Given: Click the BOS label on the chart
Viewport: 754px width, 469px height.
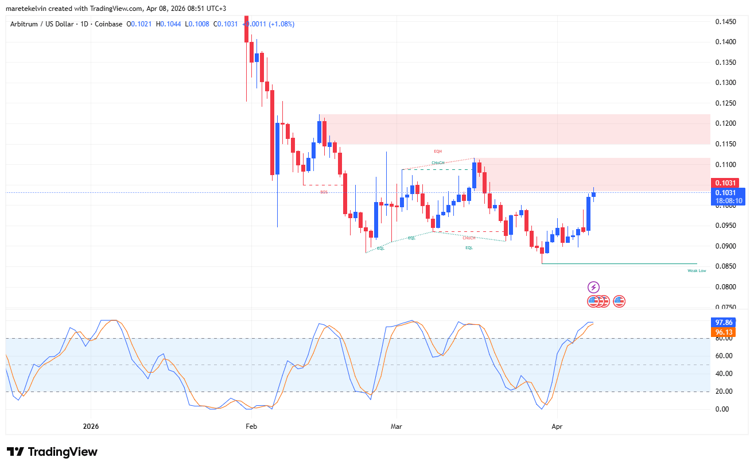Looking at the screenshot, I should click(x=324, y=192).
